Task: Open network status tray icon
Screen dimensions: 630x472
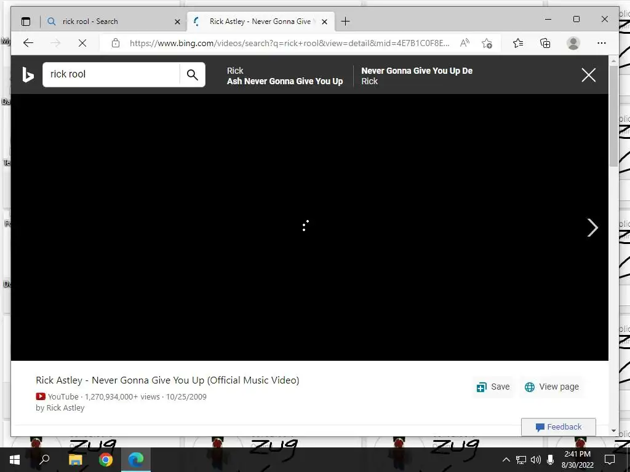Action: coord(521,460)
